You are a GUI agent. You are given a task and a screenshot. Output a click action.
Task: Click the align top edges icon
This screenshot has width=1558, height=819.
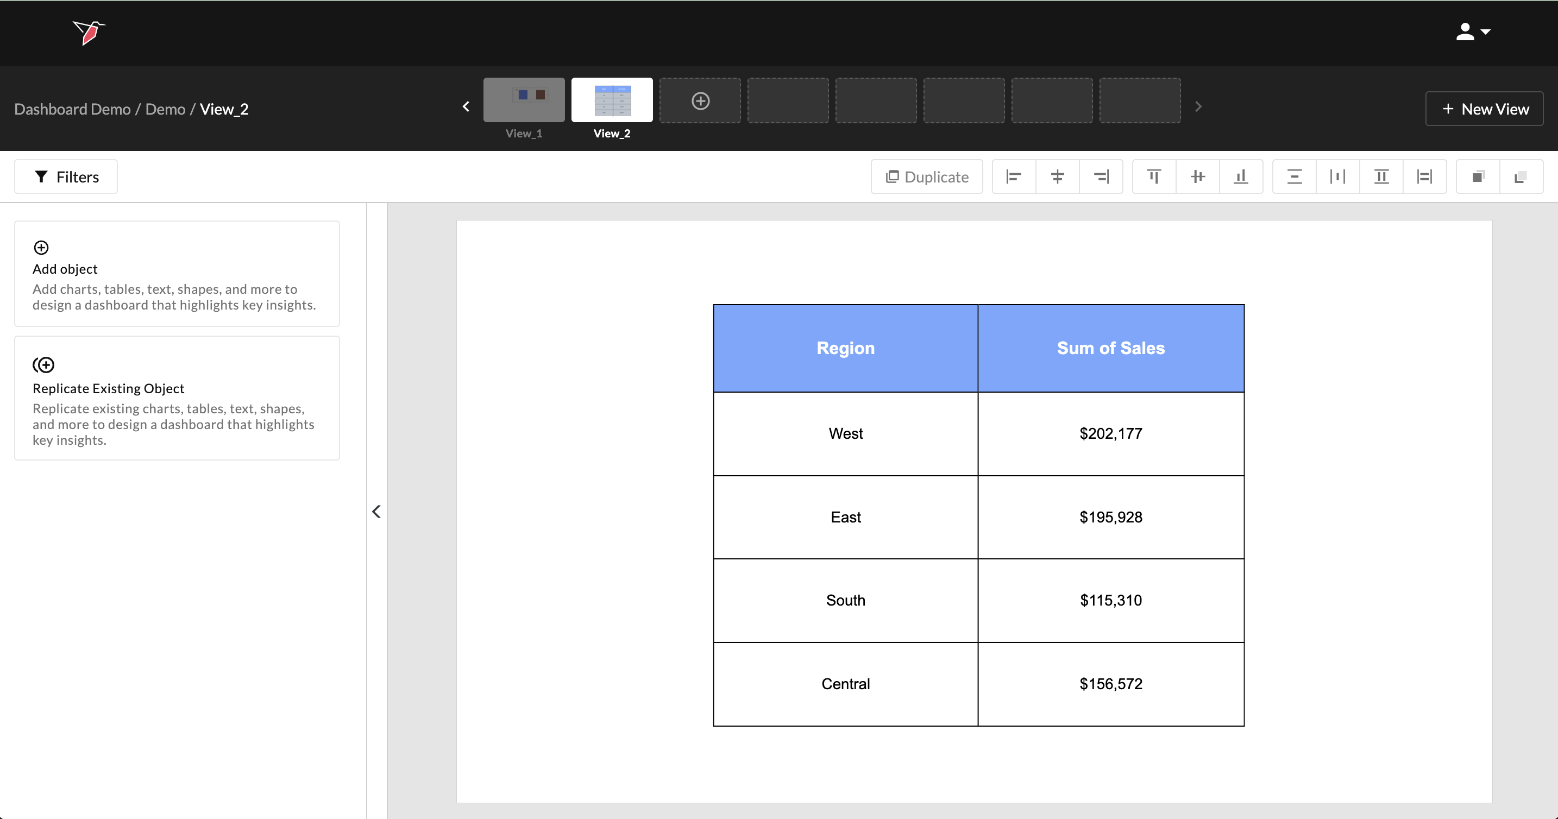[1154, 177]
